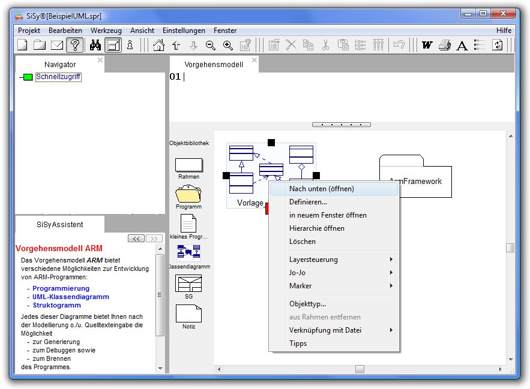Close the Navigator tab
The image size is (530, 389).
pos(100,60)
